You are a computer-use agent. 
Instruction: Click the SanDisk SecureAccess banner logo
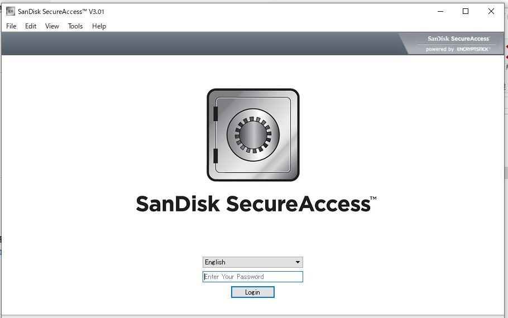(x=458, y=38)
